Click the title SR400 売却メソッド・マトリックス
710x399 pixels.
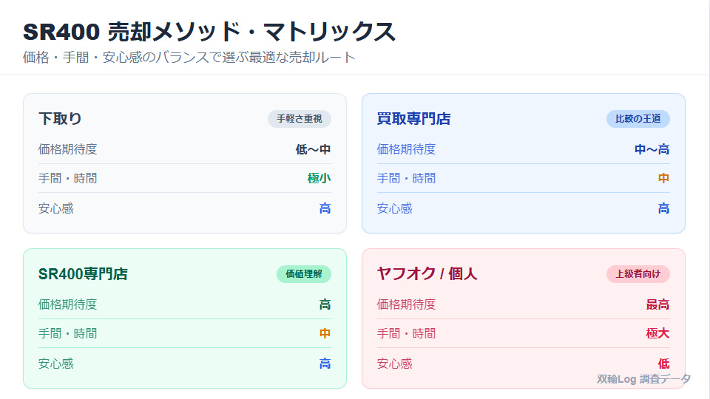209,32
